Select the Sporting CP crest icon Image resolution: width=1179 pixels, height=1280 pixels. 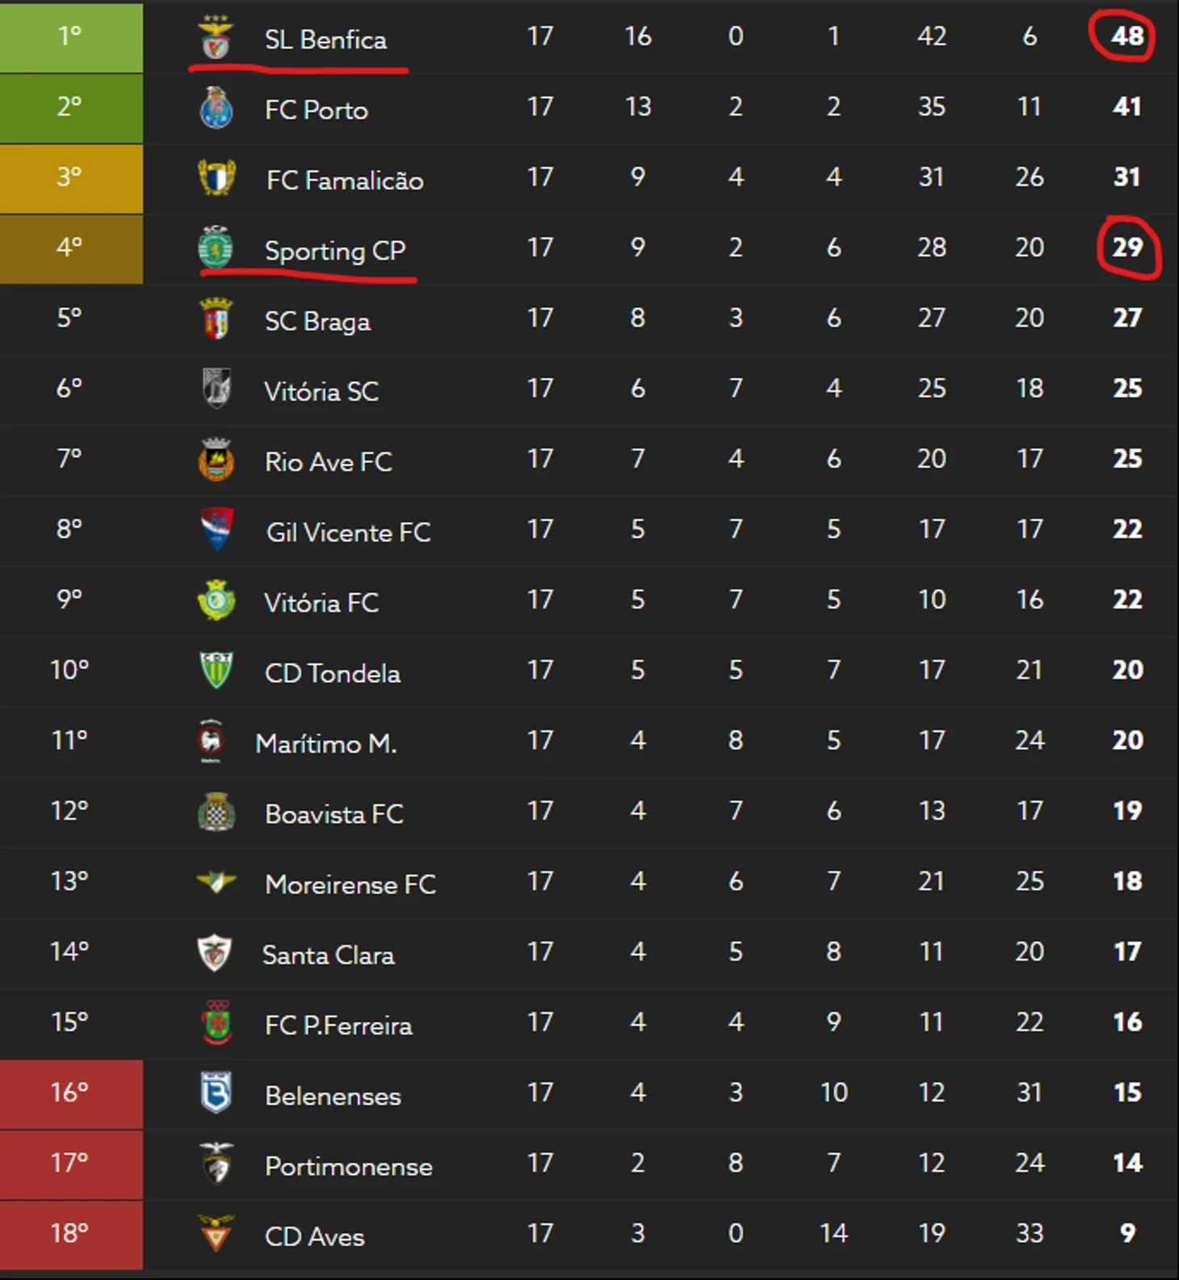(x=216, y=248)
